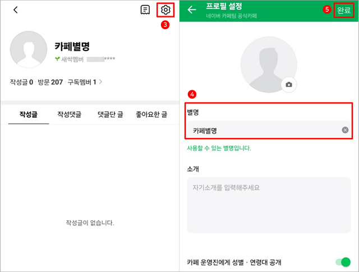Open profile settings with the gear icon

165,10
